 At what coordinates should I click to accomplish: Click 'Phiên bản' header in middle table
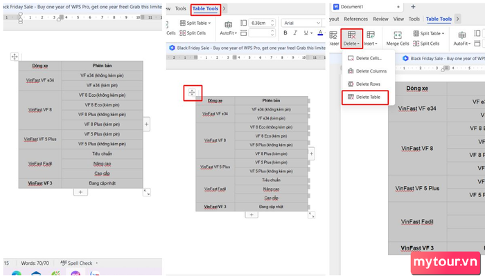(x=271, y=100)
